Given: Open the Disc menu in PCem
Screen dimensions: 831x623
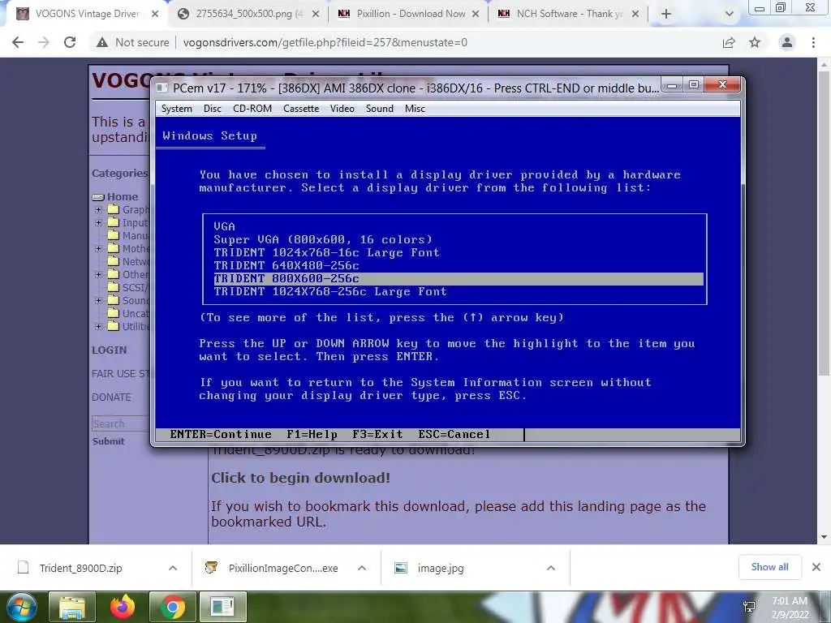Looking at the screenshot, I should pyautogui.click(x=212, y=109).
